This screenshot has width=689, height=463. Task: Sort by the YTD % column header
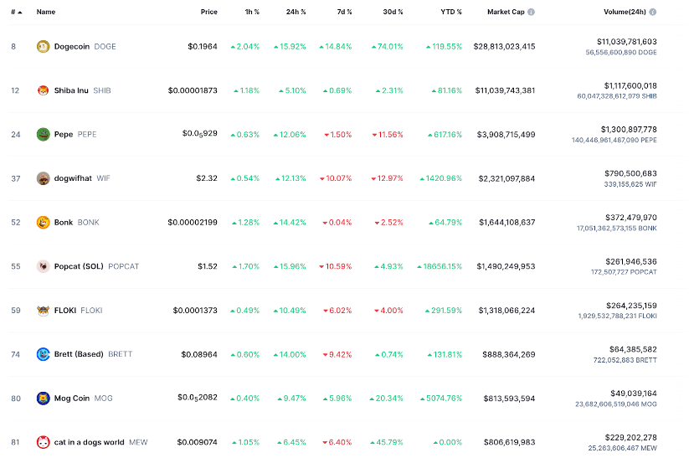[451, 13]
